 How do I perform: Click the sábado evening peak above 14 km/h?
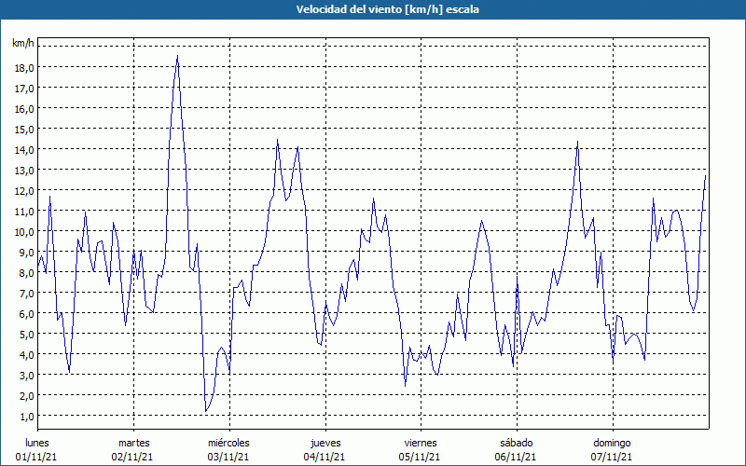coord(577,142)
